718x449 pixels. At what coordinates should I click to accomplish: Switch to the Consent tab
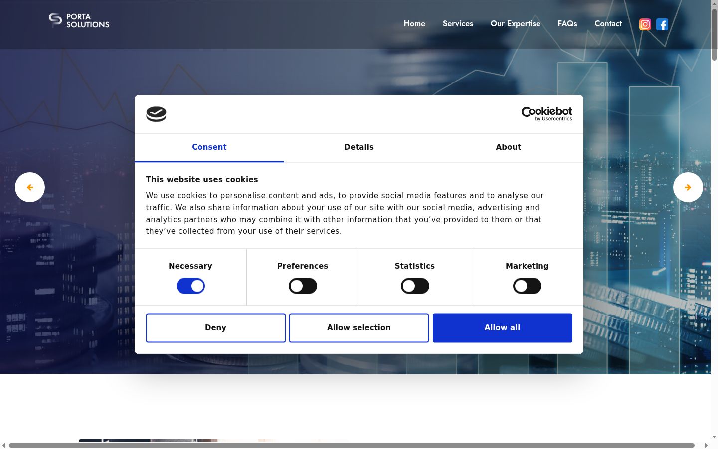coord(209,147)
